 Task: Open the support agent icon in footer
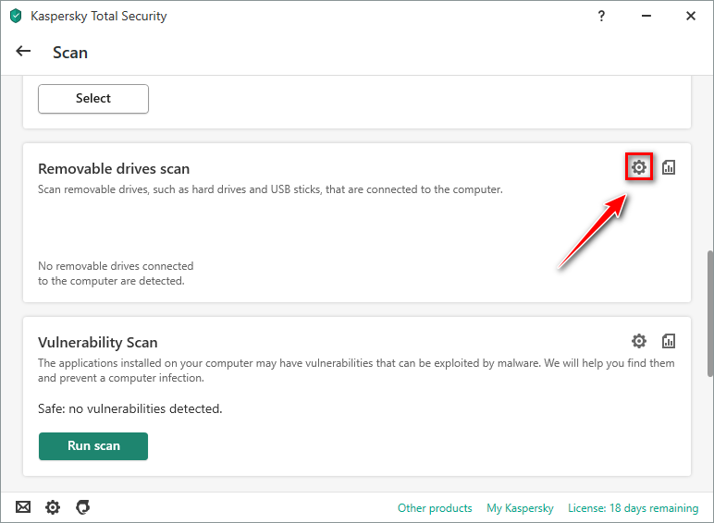83,506
